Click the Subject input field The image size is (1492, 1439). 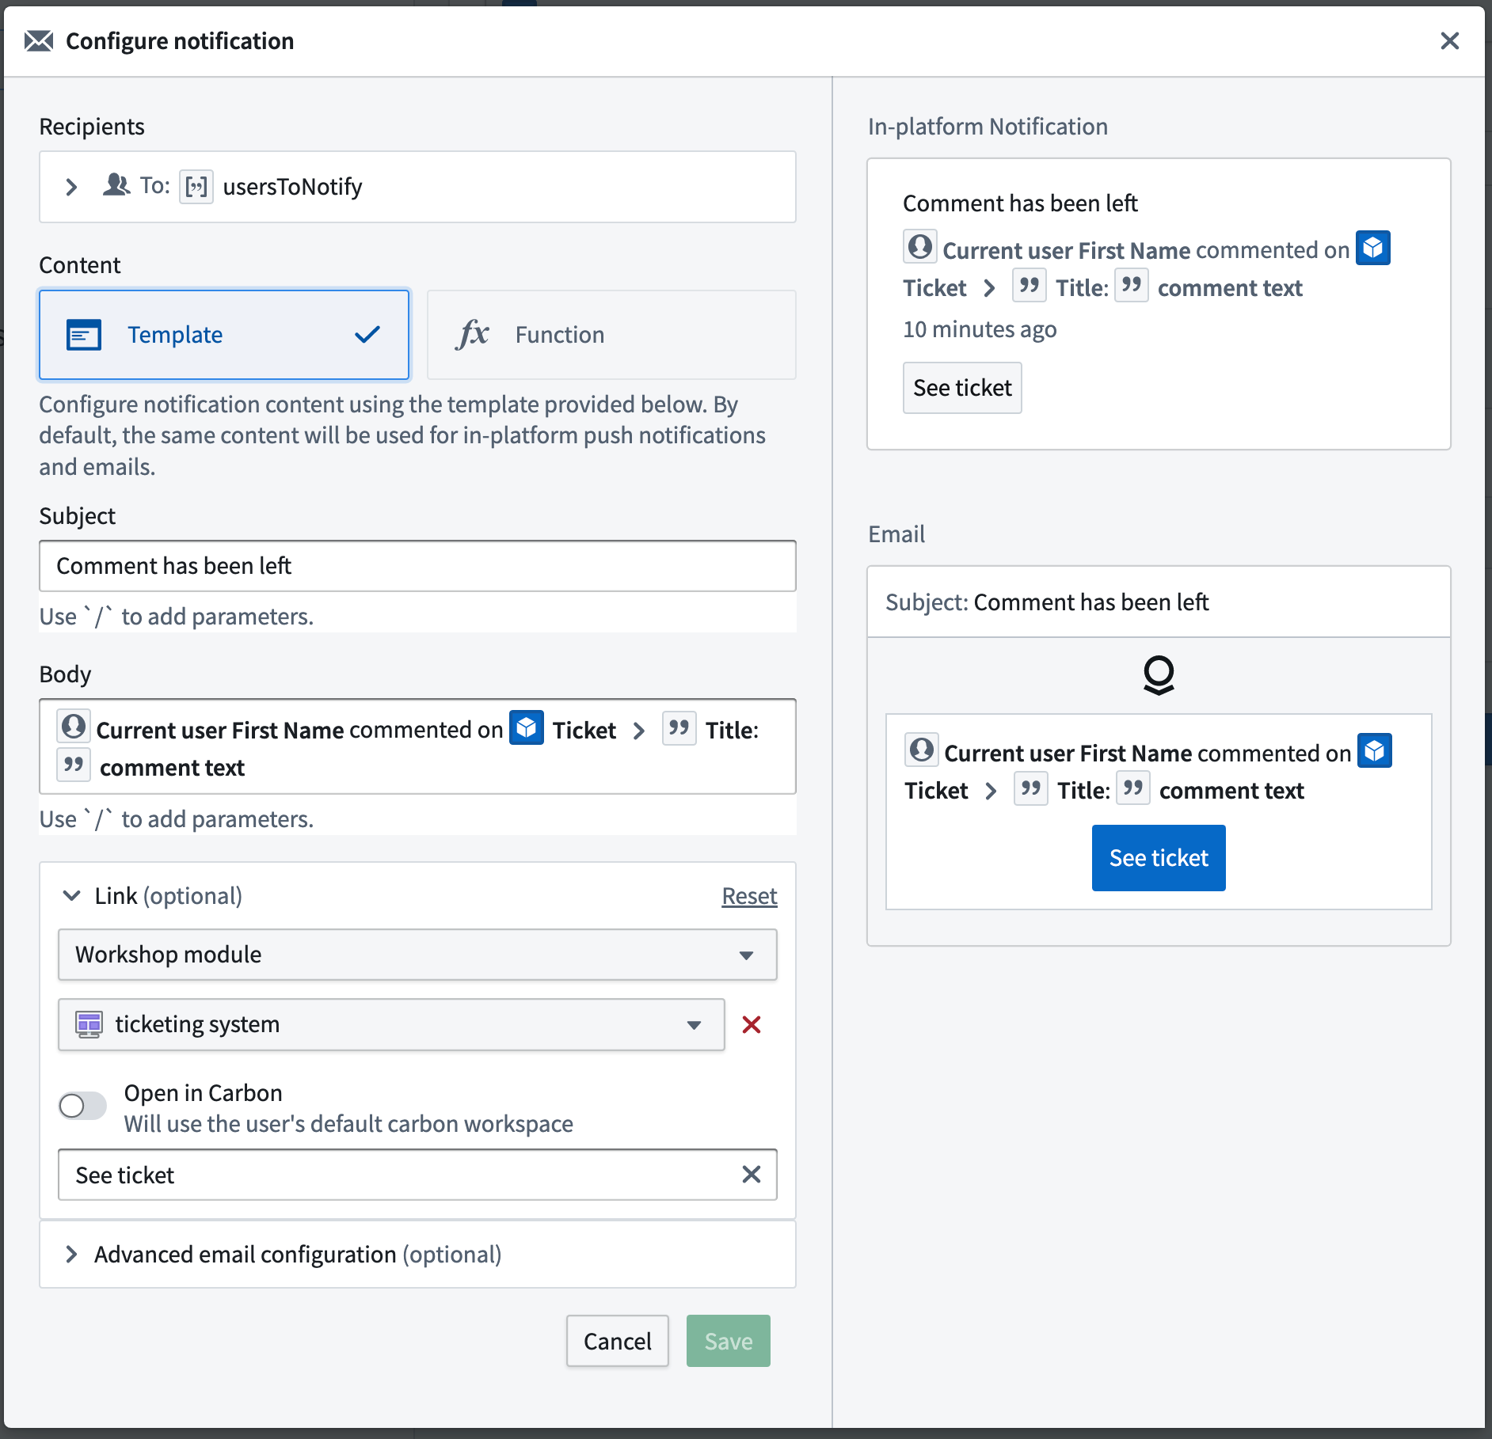pyautogui.click(x=417, y=566)
